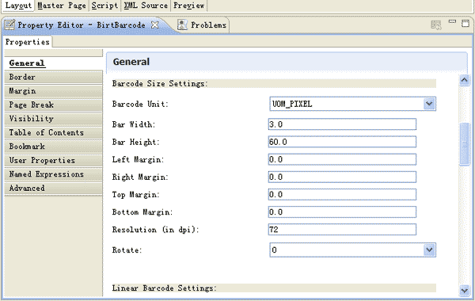Close the Property Editor view
Image resolution: width=475 pixels, height=301 pixels.
pos(155,25)
